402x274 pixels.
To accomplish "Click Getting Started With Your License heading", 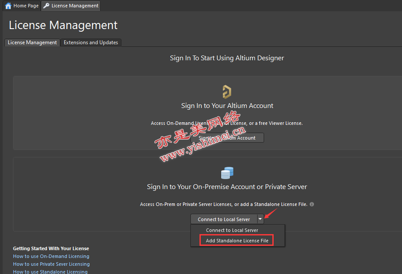I will 51,248.
